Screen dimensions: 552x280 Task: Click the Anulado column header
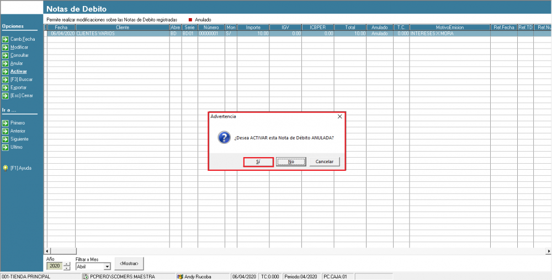pos(380,28)
